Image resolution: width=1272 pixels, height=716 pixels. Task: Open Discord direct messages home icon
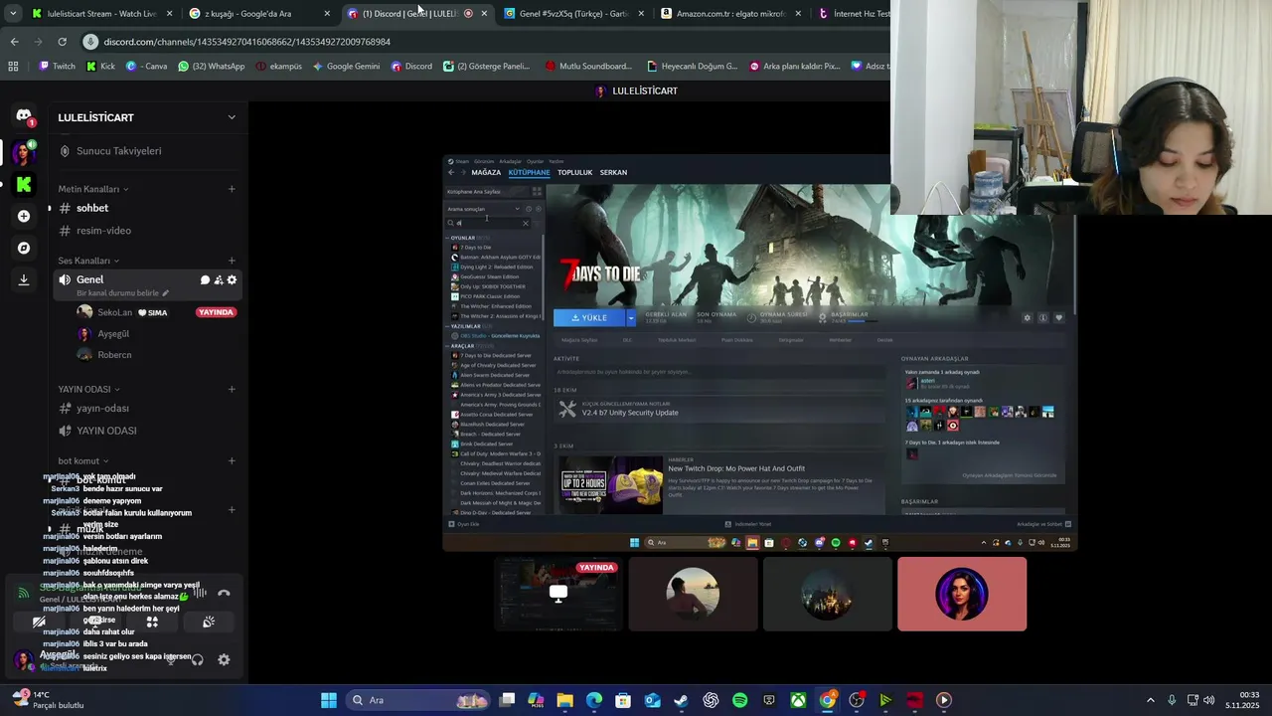[x=24, y=116]
